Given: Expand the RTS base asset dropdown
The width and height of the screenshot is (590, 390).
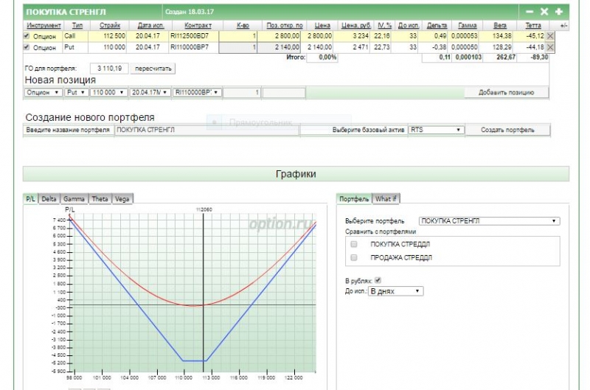Looking at the screenshot, I should tap(436, 130).
